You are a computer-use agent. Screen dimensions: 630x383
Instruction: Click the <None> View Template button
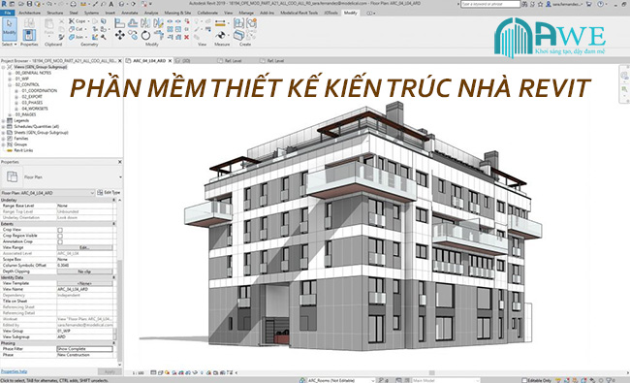(84, 283)
